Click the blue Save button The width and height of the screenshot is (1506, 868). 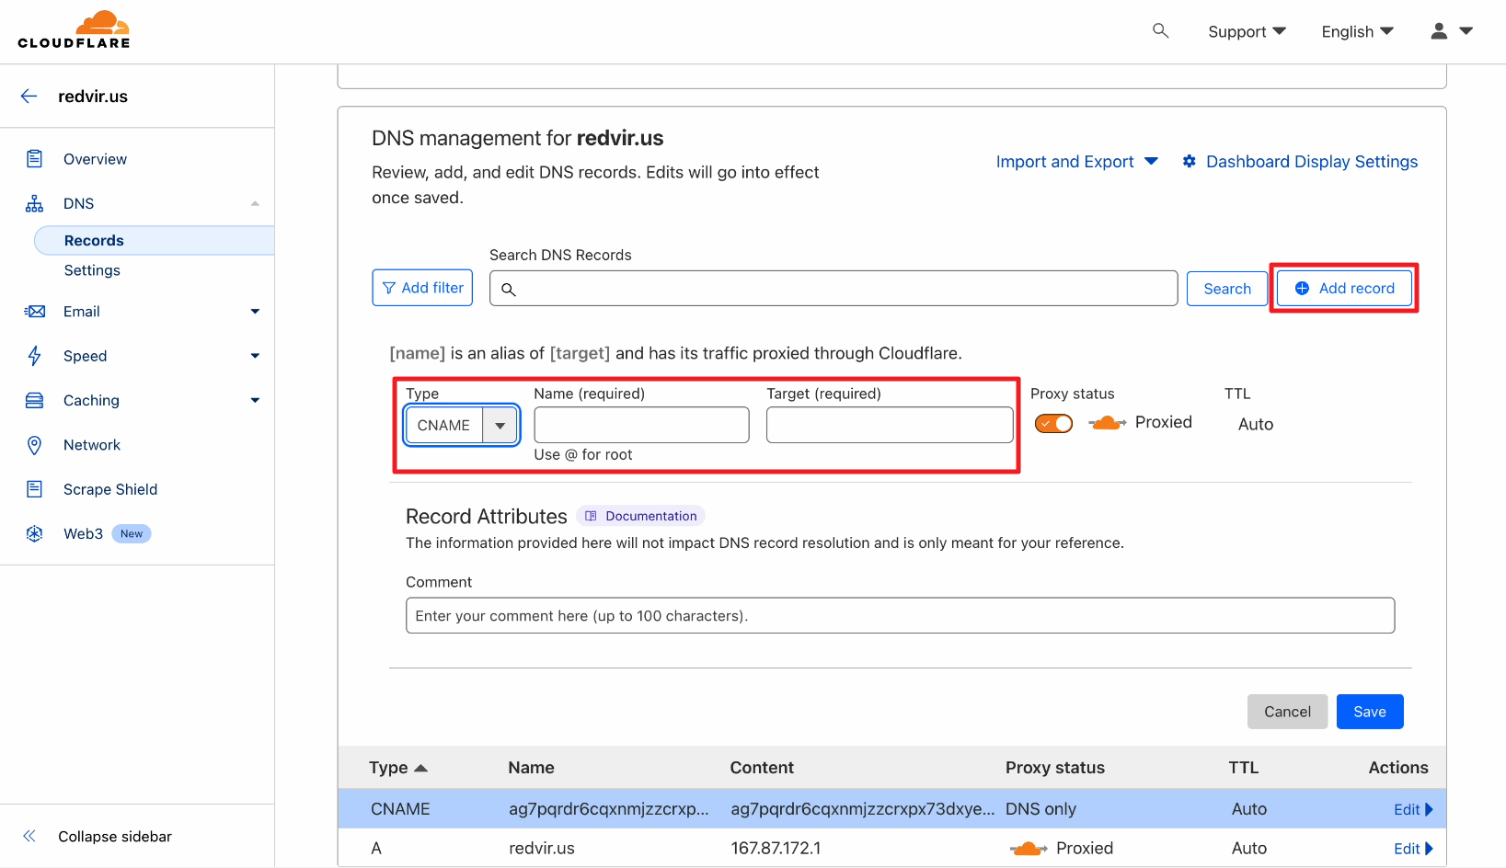pyautogui.click(x=1369, y=712)
